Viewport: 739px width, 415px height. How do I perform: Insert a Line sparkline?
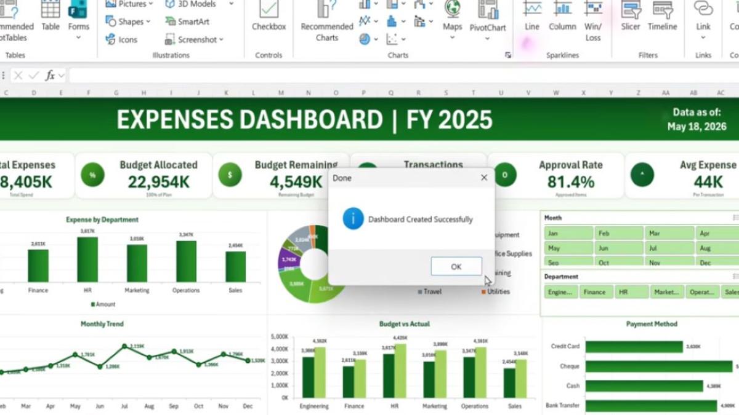[532, 17]
